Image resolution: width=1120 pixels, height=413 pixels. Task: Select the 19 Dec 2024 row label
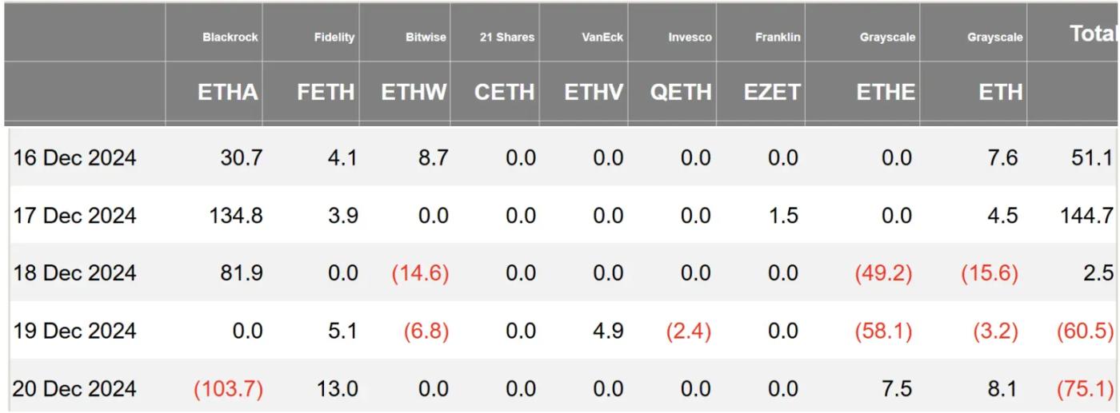point(74,331)
